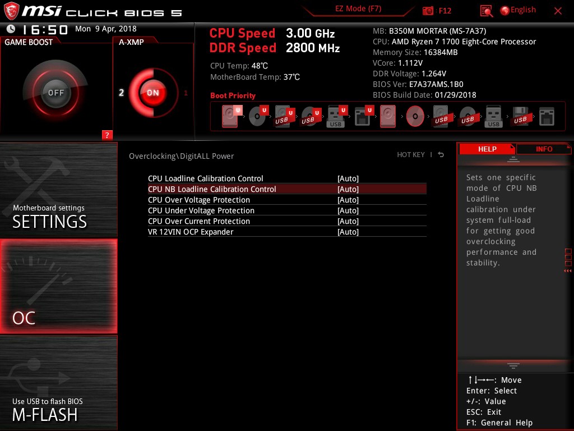The width and height of the screenshot is (574, 431).
Task: Click the date Mon 9 Apr, 2018
Action: click(106, 29)
